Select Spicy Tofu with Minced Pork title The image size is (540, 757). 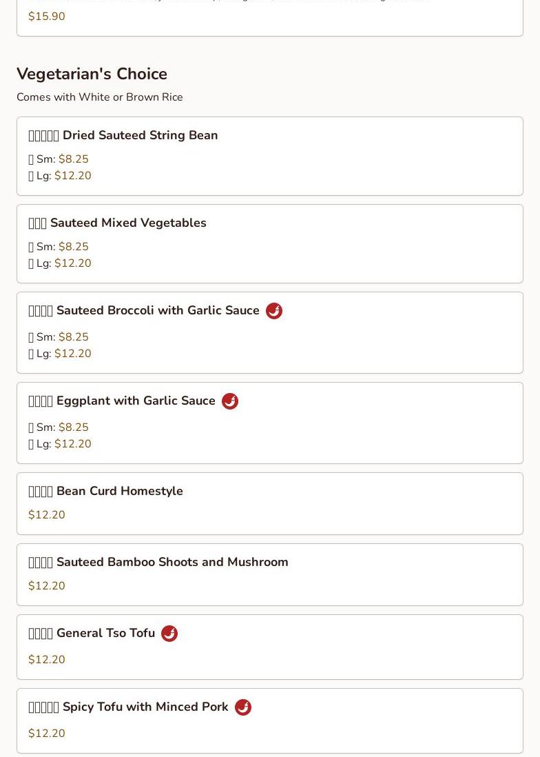(x=145, y=707)
